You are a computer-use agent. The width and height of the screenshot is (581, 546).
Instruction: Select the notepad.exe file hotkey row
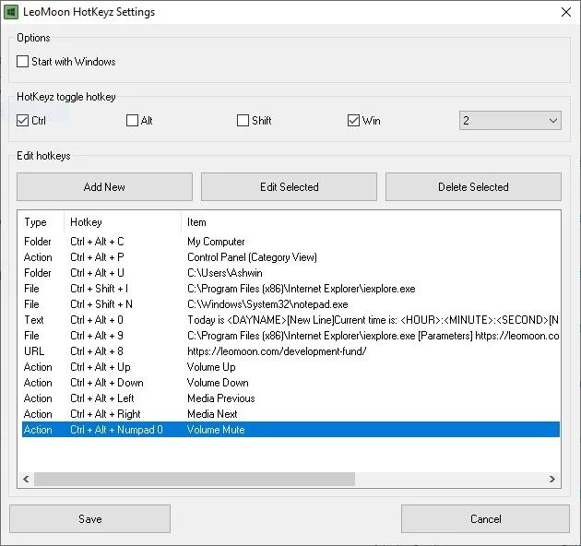pos(267,304)
